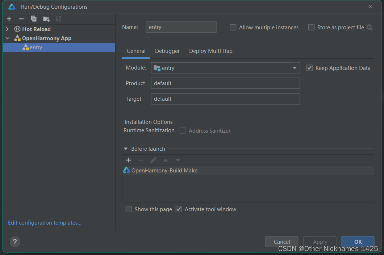This screenshot has height=255, width=384.
Task: Enable Allow multiple instances
Action: pos(233,27)
